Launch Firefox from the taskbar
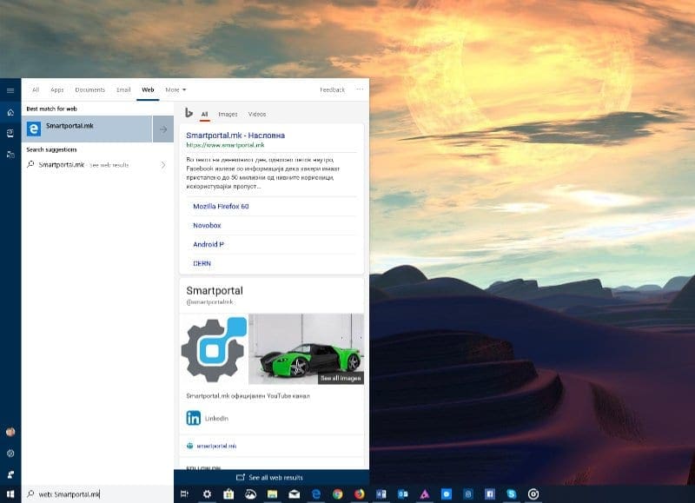Screen dimensions: 695x503 pyautogui.click(x=360, y=494)
